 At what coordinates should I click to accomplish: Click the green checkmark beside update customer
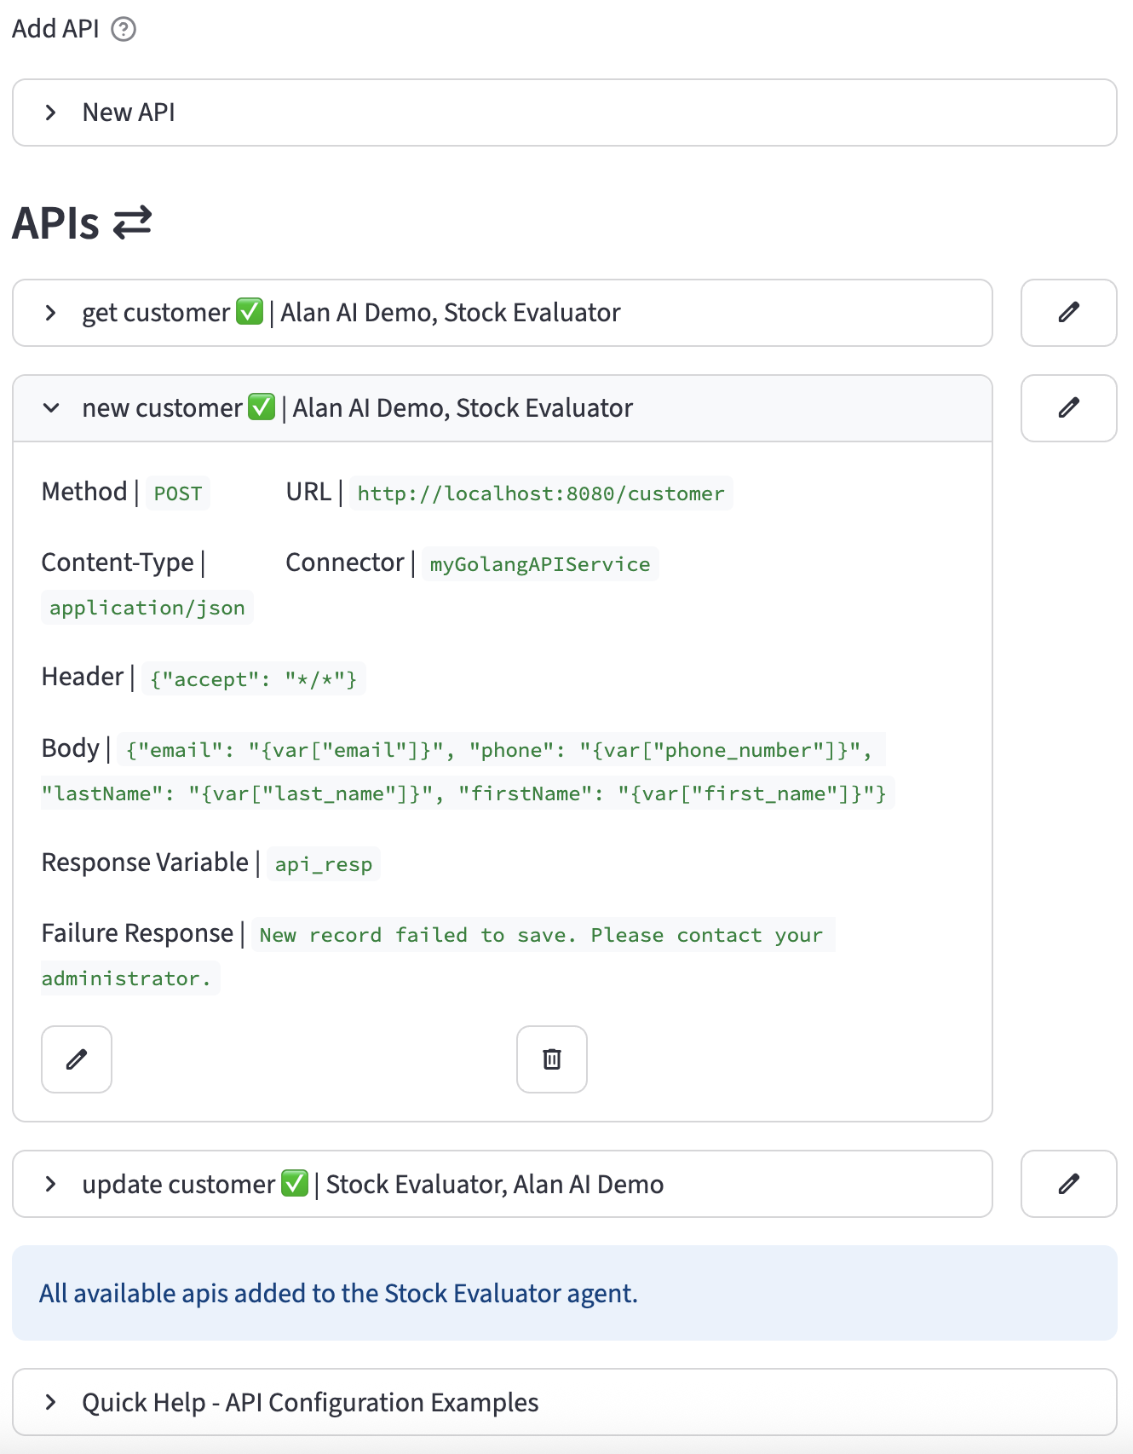pos(295,1184)
